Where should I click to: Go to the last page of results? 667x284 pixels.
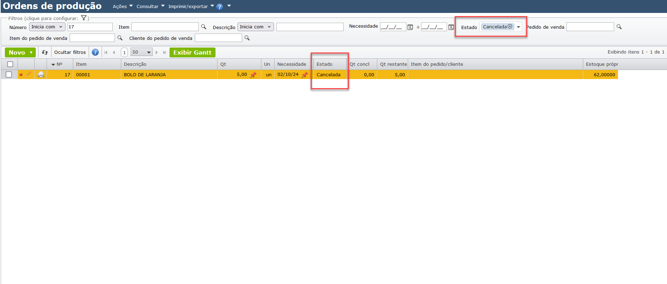(165, 52)
